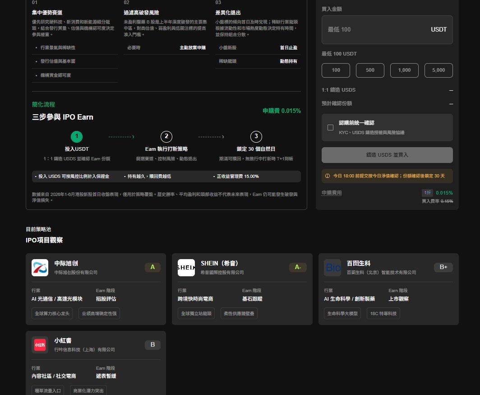Choose the 1,000 USDT quick amount
The height and width of the screenshot is (395, 480).
click(404, 70)
